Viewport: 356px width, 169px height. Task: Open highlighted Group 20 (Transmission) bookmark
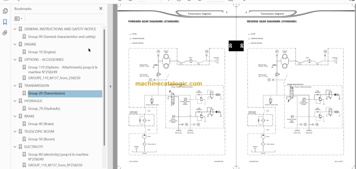(x=65, y=93)
